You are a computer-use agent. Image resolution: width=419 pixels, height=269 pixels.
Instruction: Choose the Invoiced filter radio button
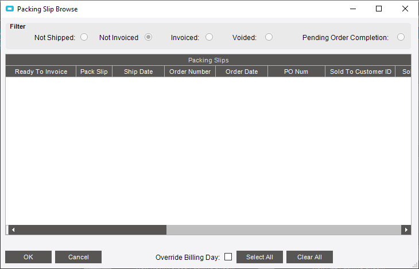[209, 37]
